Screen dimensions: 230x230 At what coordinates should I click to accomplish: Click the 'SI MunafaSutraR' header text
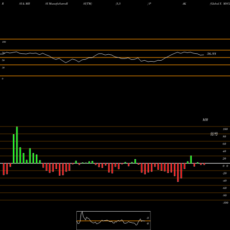[x=57, y=4]
